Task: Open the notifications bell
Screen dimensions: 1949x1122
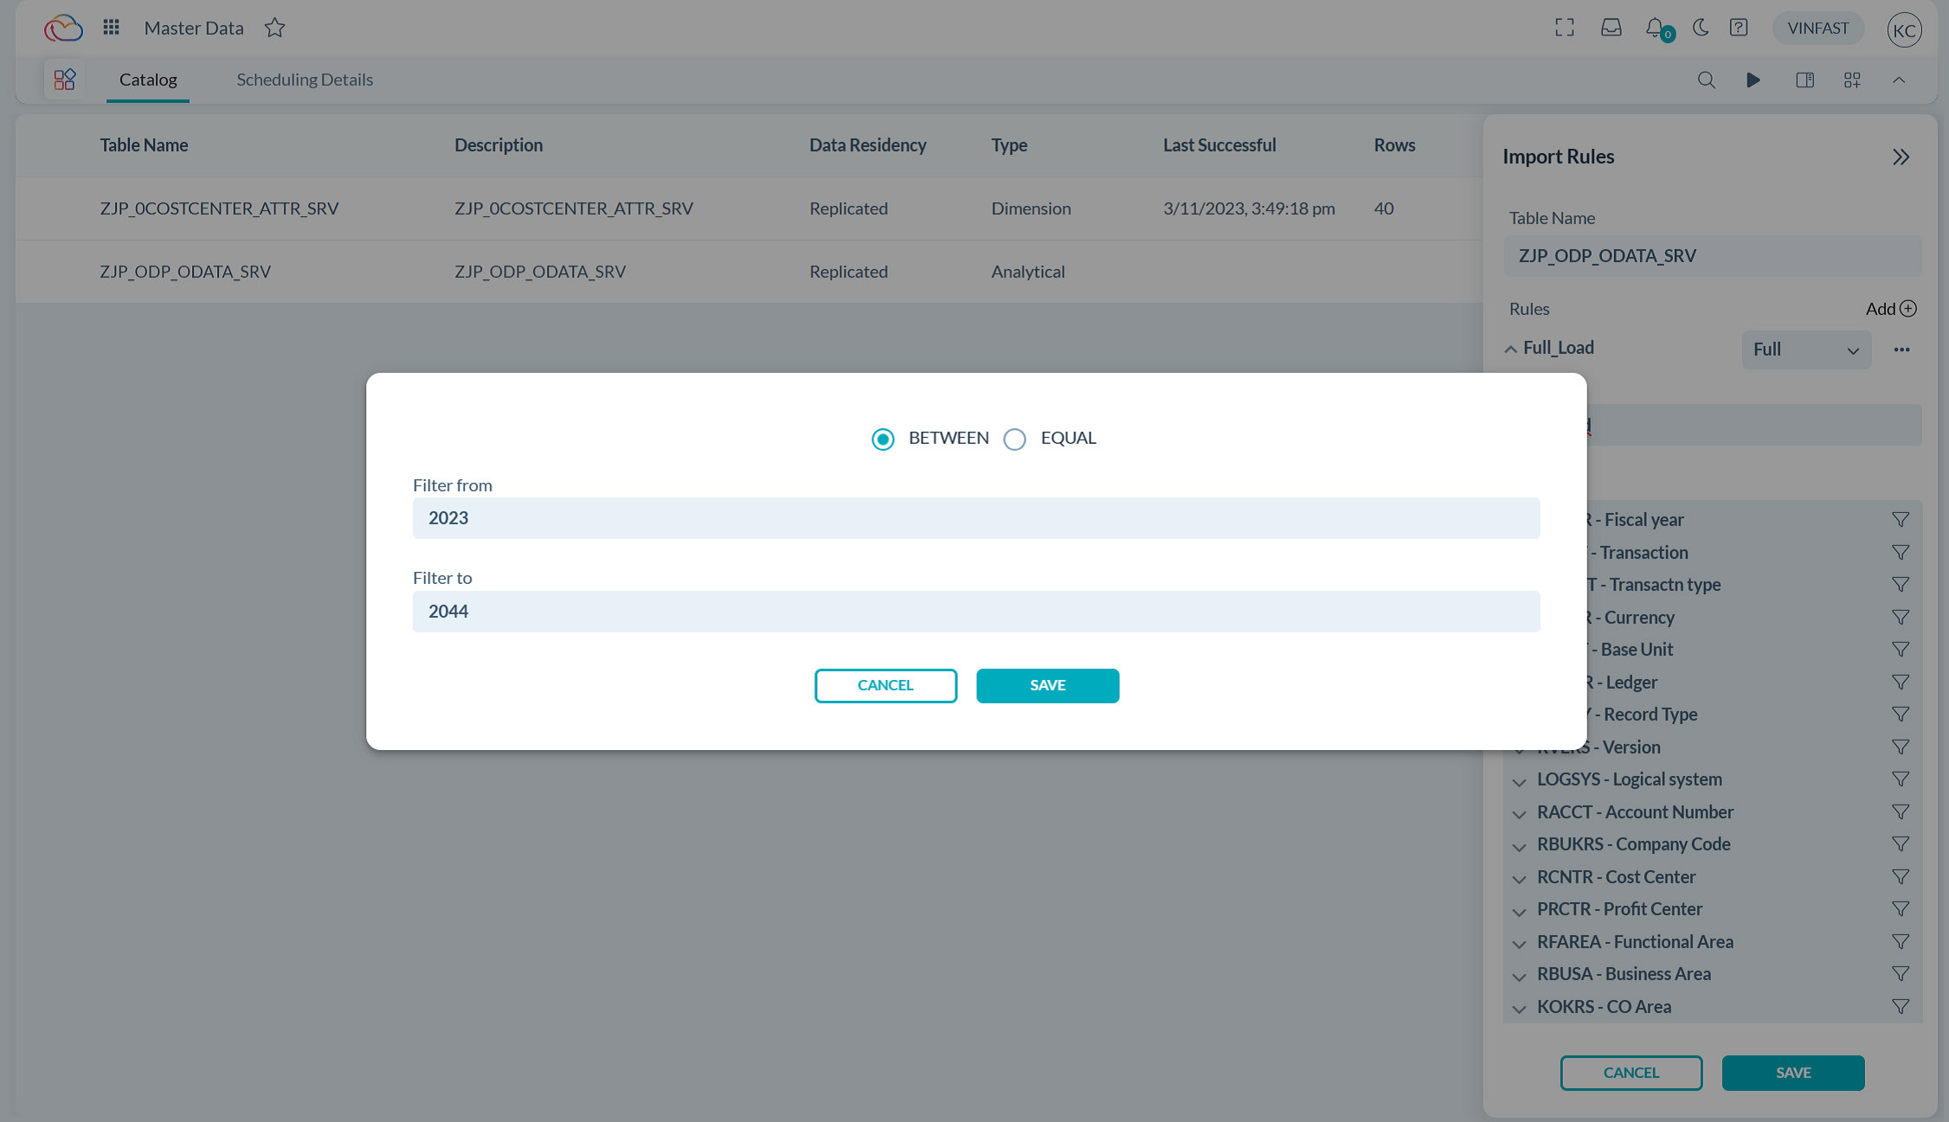Action: coord(1655,27)
